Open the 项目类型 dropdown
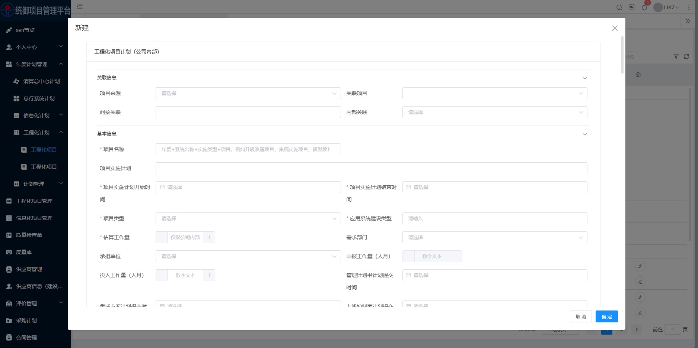698x348 pixels. 248,218
